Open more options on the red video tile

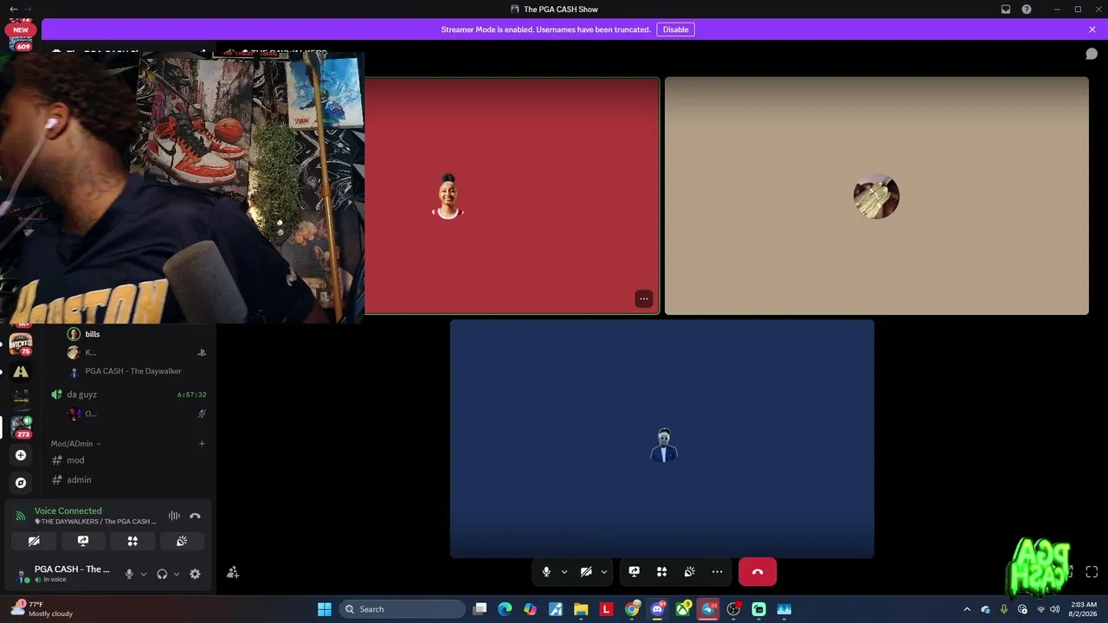tap(644, 299)
